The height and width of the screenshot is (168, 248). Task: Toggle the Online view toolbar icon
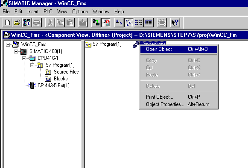[x=96, y=23]
